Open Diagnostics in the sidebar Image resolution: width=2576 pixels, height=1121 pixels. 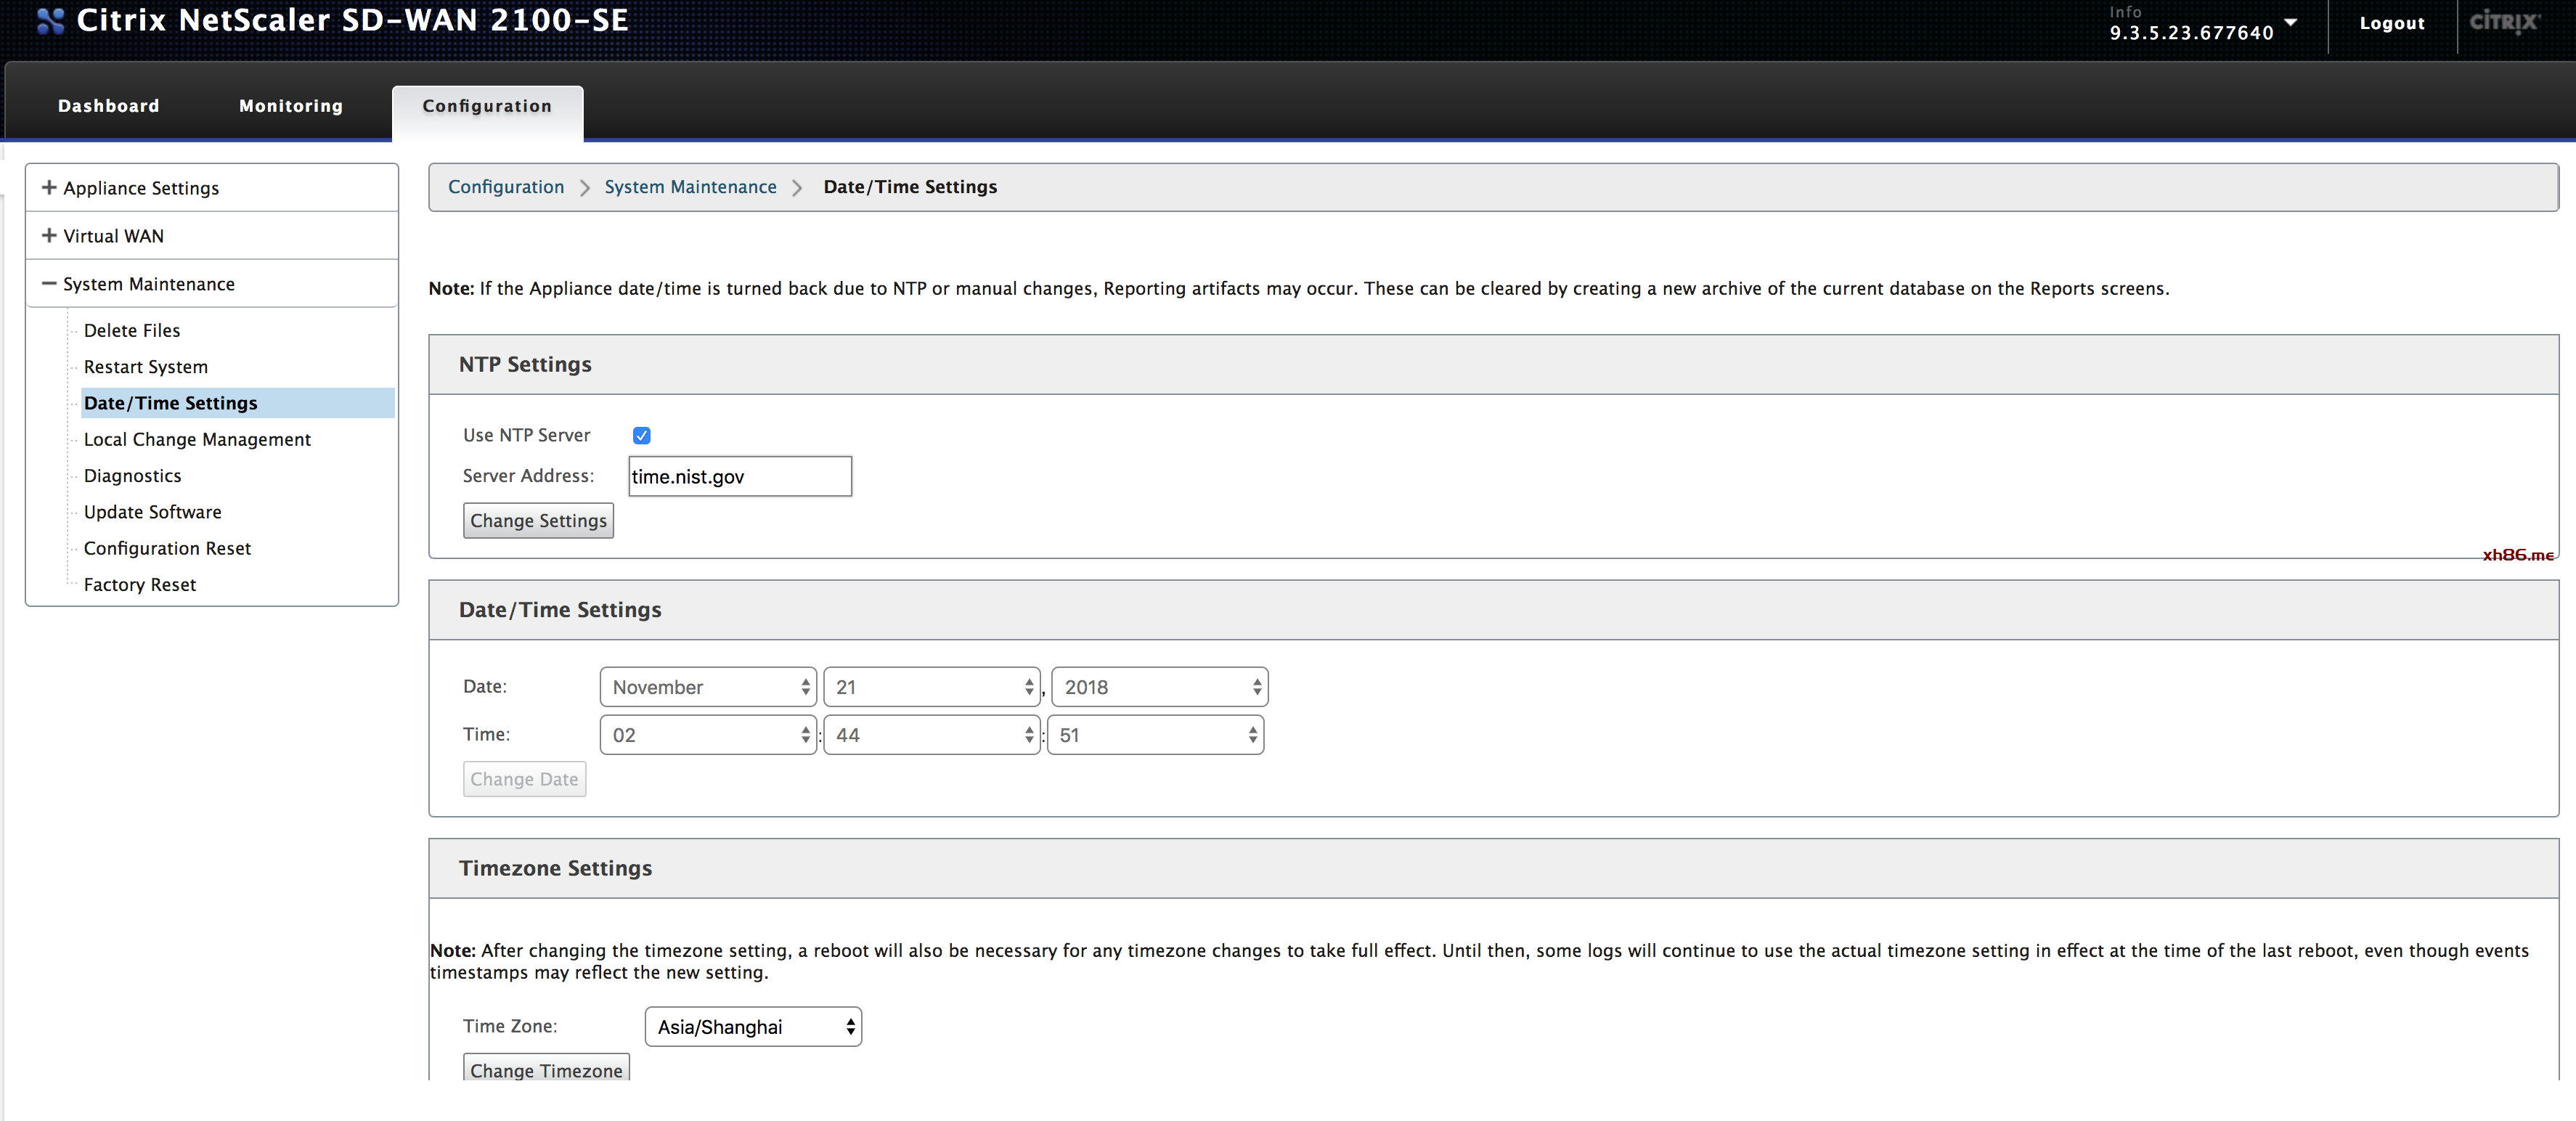tap(133, 476)
